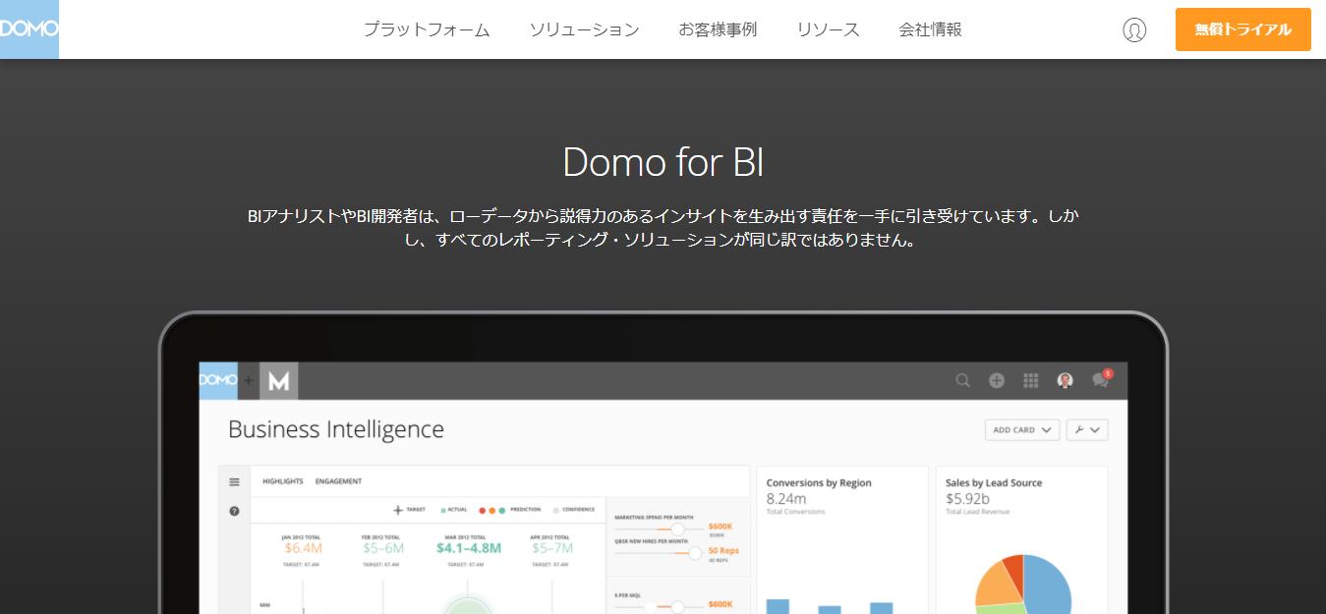Click the Domo for BI heading

click(x=663, y=162)
